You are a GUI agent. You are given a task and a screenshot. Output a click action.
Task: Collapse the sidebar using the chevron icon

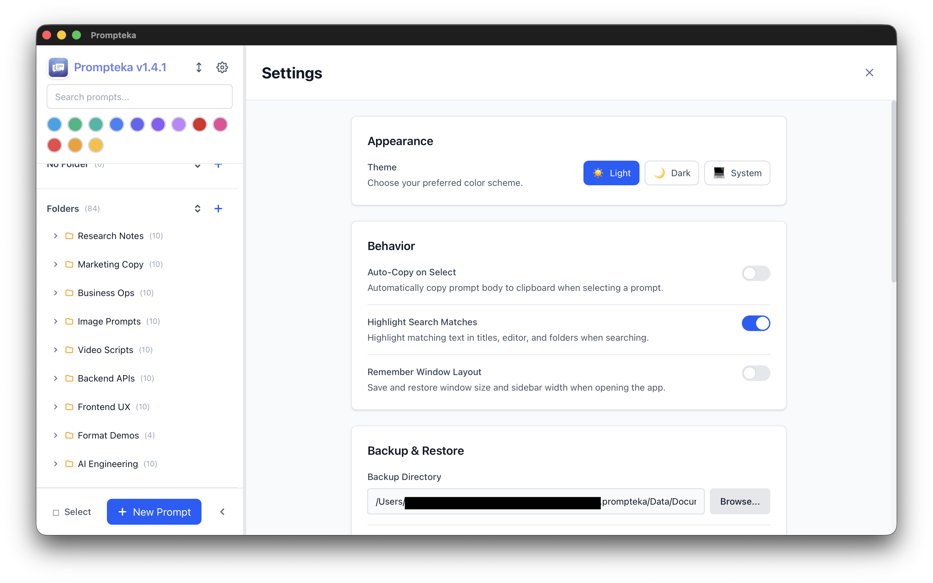(223, 512)
